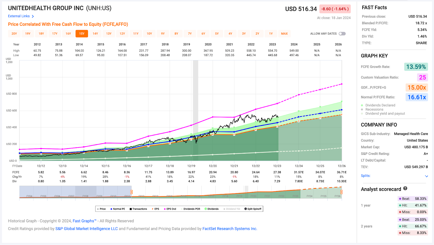This screenshot has height=245, width=434.
Task: Toggle the Dividends legend item
Action: click(212, 209)
